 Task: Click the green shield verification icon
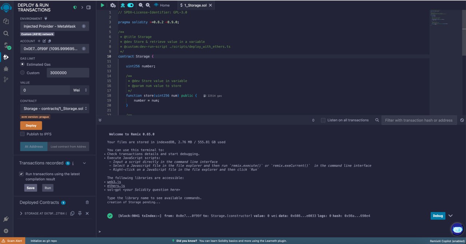(75, 7)
